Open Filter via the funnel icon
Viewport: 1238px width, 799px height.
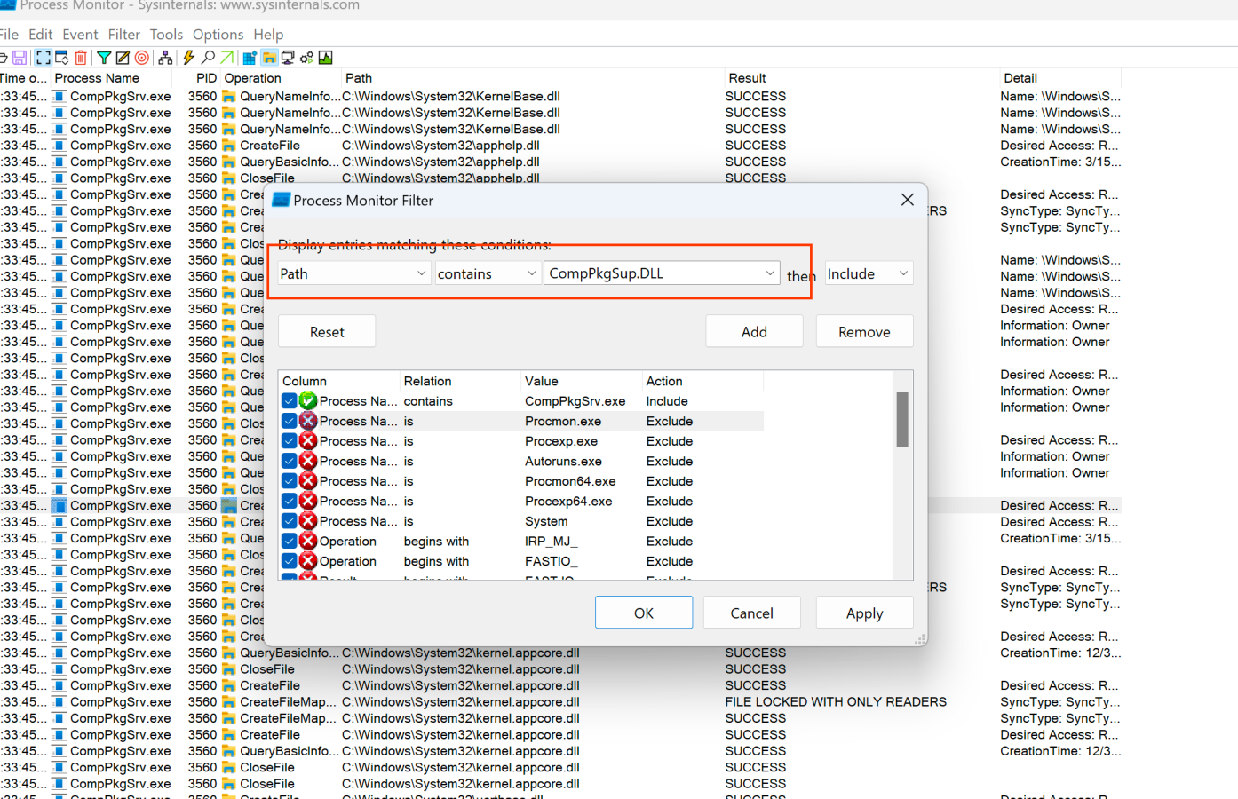[104, 58]
